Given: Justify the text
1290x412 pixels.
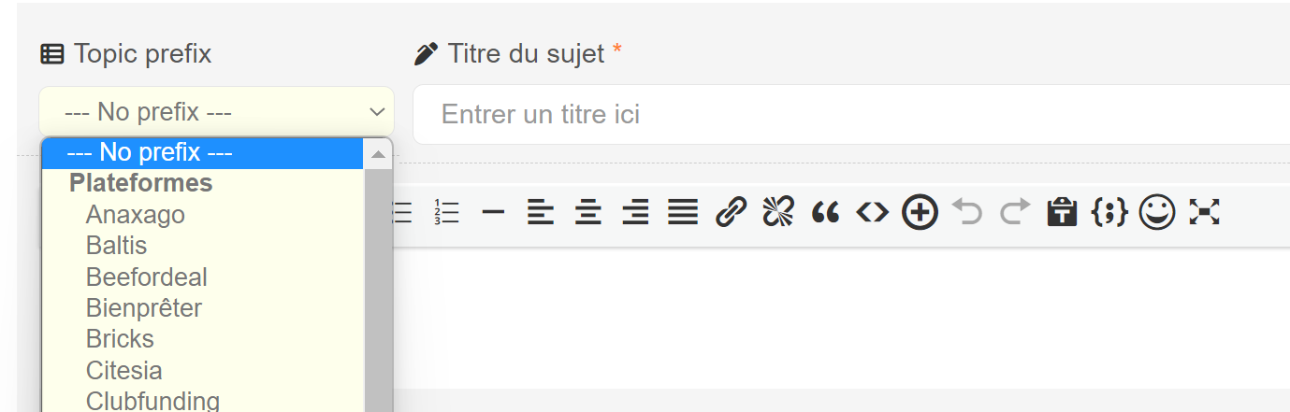Looking at the screenshot, I should [683, 213].
